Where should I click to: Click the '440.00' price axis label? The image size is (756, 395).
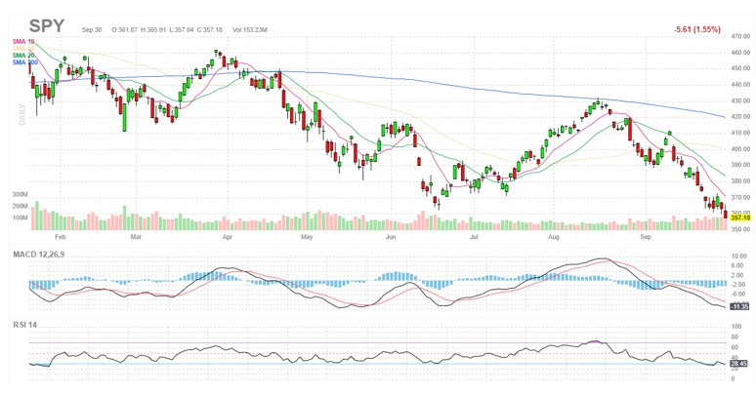click(740, 84)
